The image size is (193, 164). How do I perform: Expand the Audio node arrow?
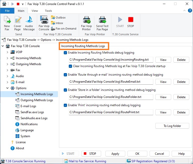(7, 76)
